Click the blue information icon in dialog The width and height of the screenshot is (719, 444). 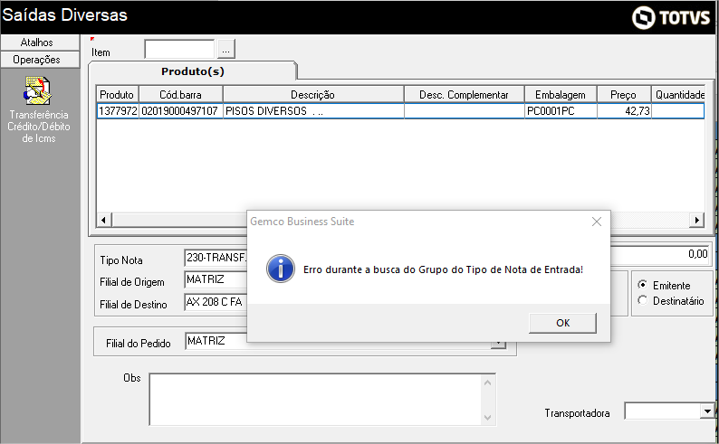coord(280,269)
